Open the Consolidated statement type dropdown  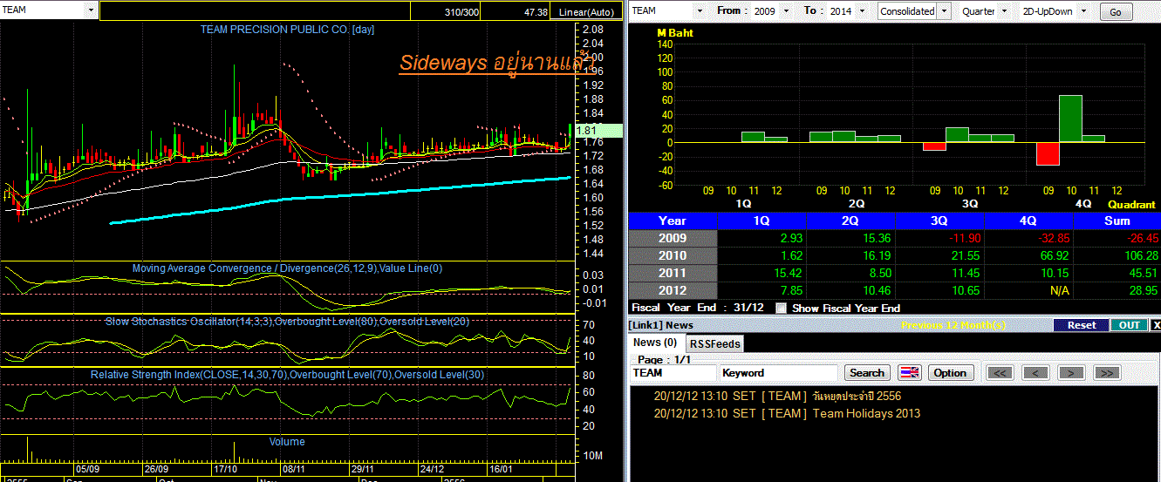point(943,11)
